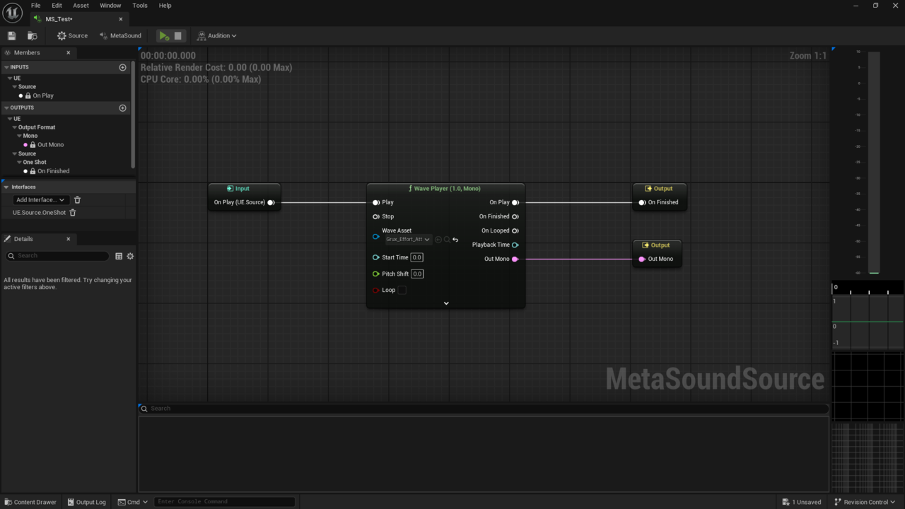Select the Members panel tab
This screenshot has height=509, width=905.
tap(27, 52)
